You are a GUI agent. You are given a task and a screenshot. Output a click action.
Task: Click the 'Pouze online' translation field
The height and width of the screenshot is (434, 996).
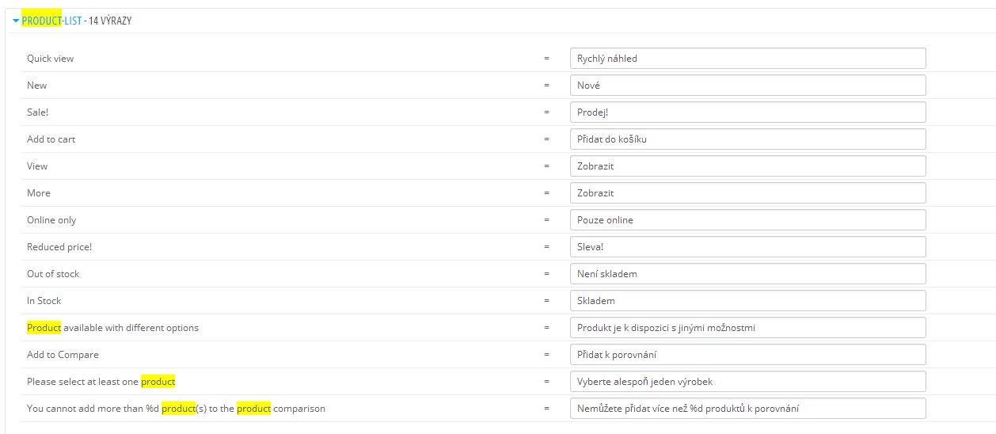pos(747,220)
